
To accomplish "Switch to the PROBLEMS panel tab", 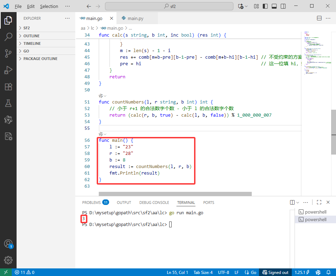I will point(96,203).
